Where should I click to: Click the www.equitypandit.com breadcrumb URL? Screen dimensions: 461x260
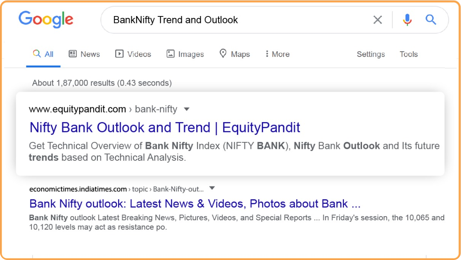[x=77, y=109]
